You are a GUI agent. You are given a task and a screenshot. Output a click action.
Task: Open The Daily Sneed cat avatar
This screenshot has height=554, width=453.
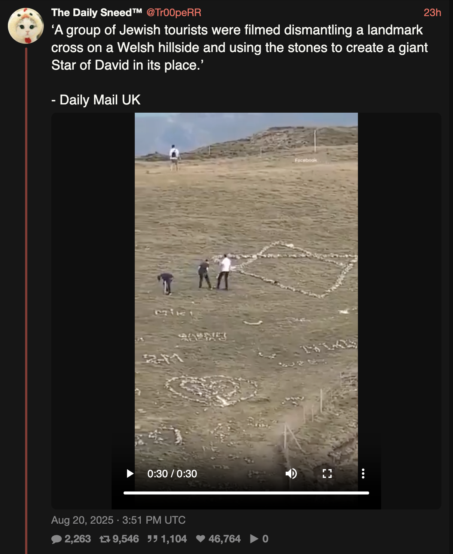tap(26, 26)
